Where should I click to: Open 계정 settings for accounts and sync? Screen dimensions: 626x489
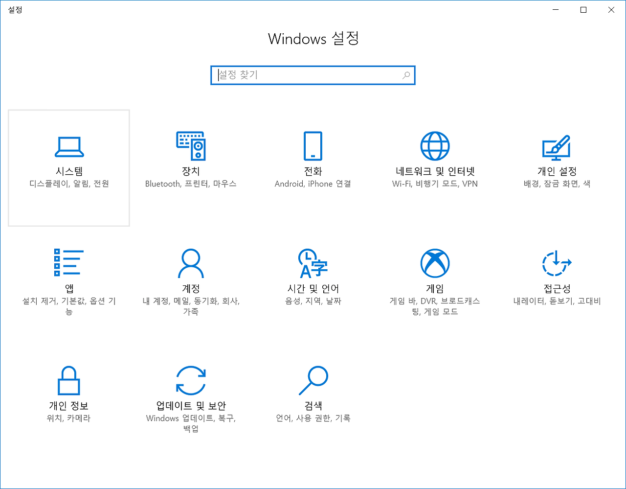pos(191,279)
